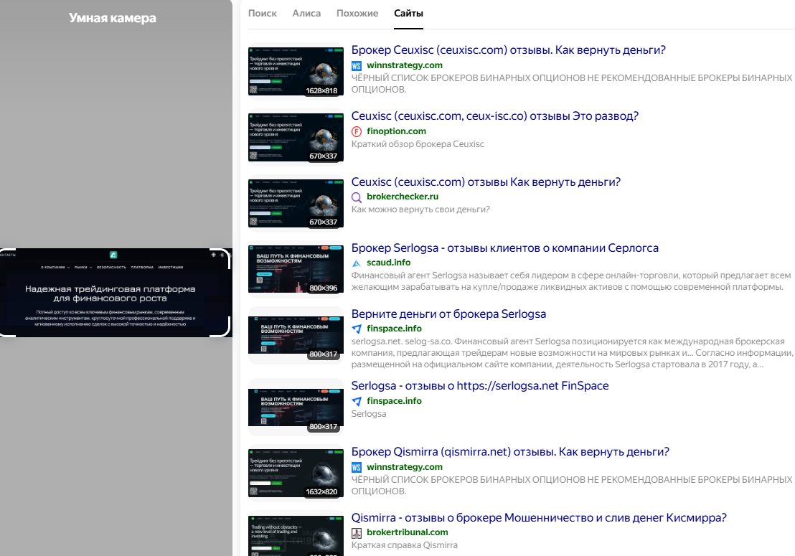795x556 pixels.
Task: Open 'Qismirra - отзывы о брокере' result link
Action: point(538,518)
